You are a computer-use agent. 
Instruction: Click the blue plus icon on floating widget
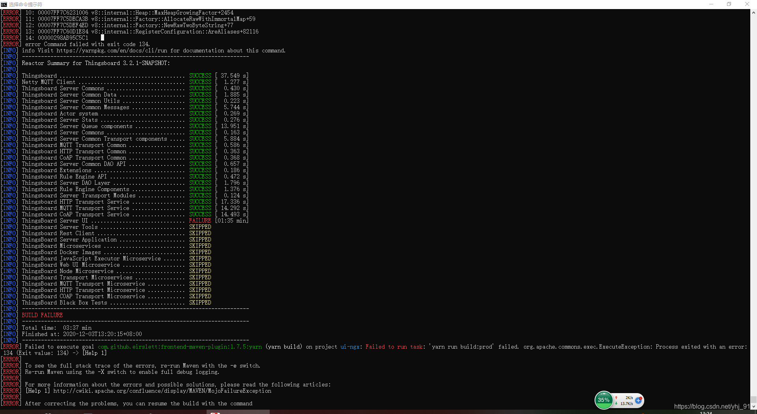(638, 400)
